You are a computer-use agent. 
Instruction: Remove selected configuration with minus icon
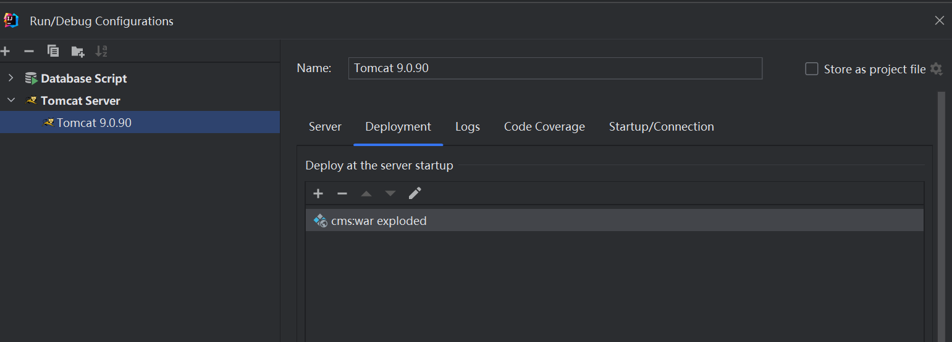point(28,51)
